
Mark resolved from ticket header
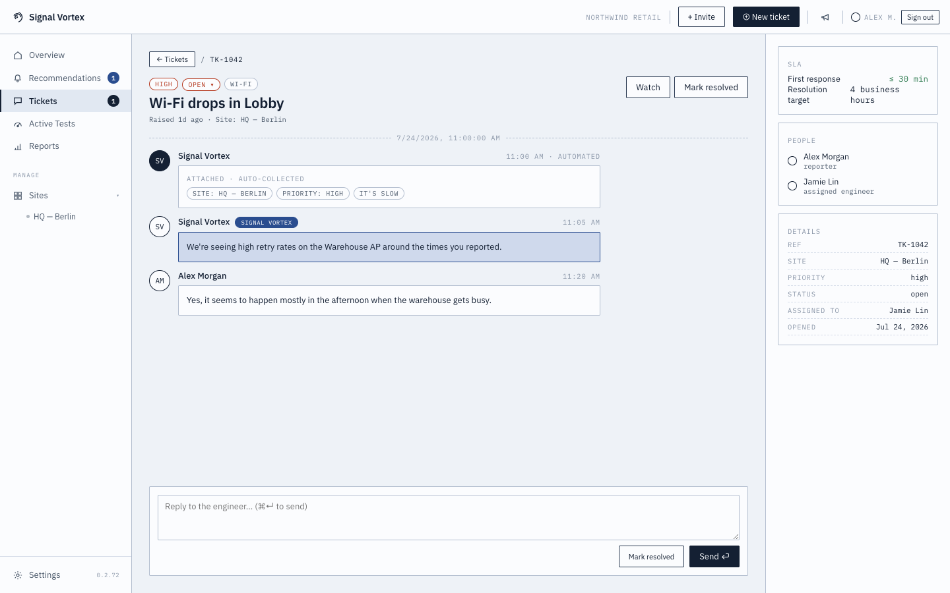click(711, 87)
